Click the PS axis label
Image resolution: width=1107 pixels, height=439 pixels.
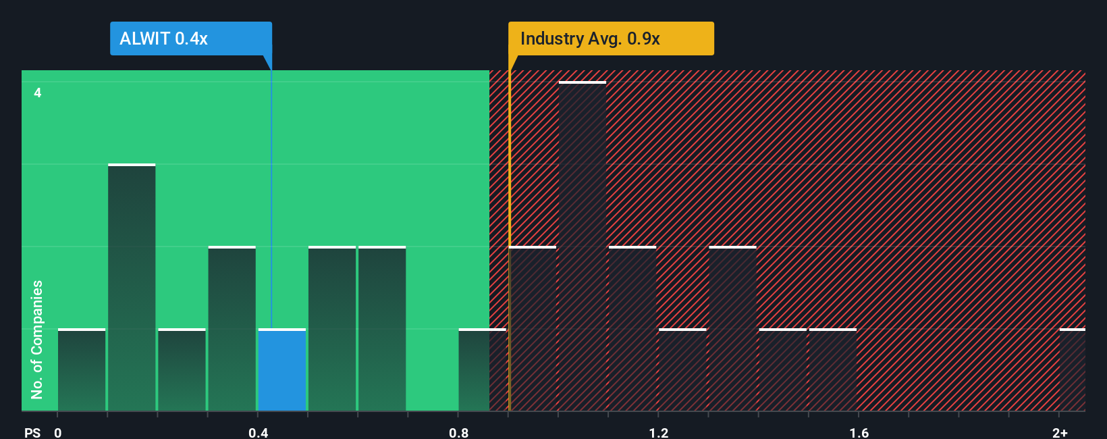(32, 432)
